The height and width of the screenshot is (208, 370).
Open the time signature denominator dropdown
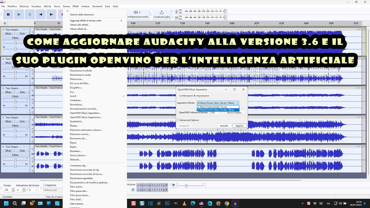click(x=33, y=190)
